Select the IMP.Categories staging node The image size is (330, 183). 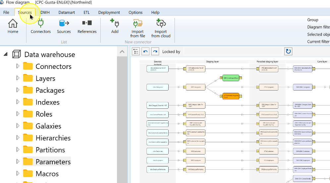195,87
